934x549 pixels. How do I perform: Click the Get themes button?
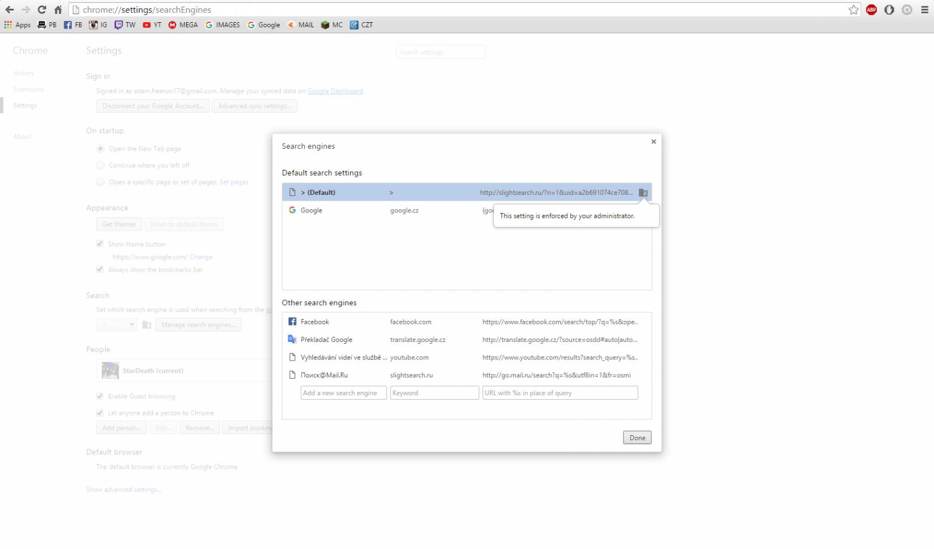(119, 224)
